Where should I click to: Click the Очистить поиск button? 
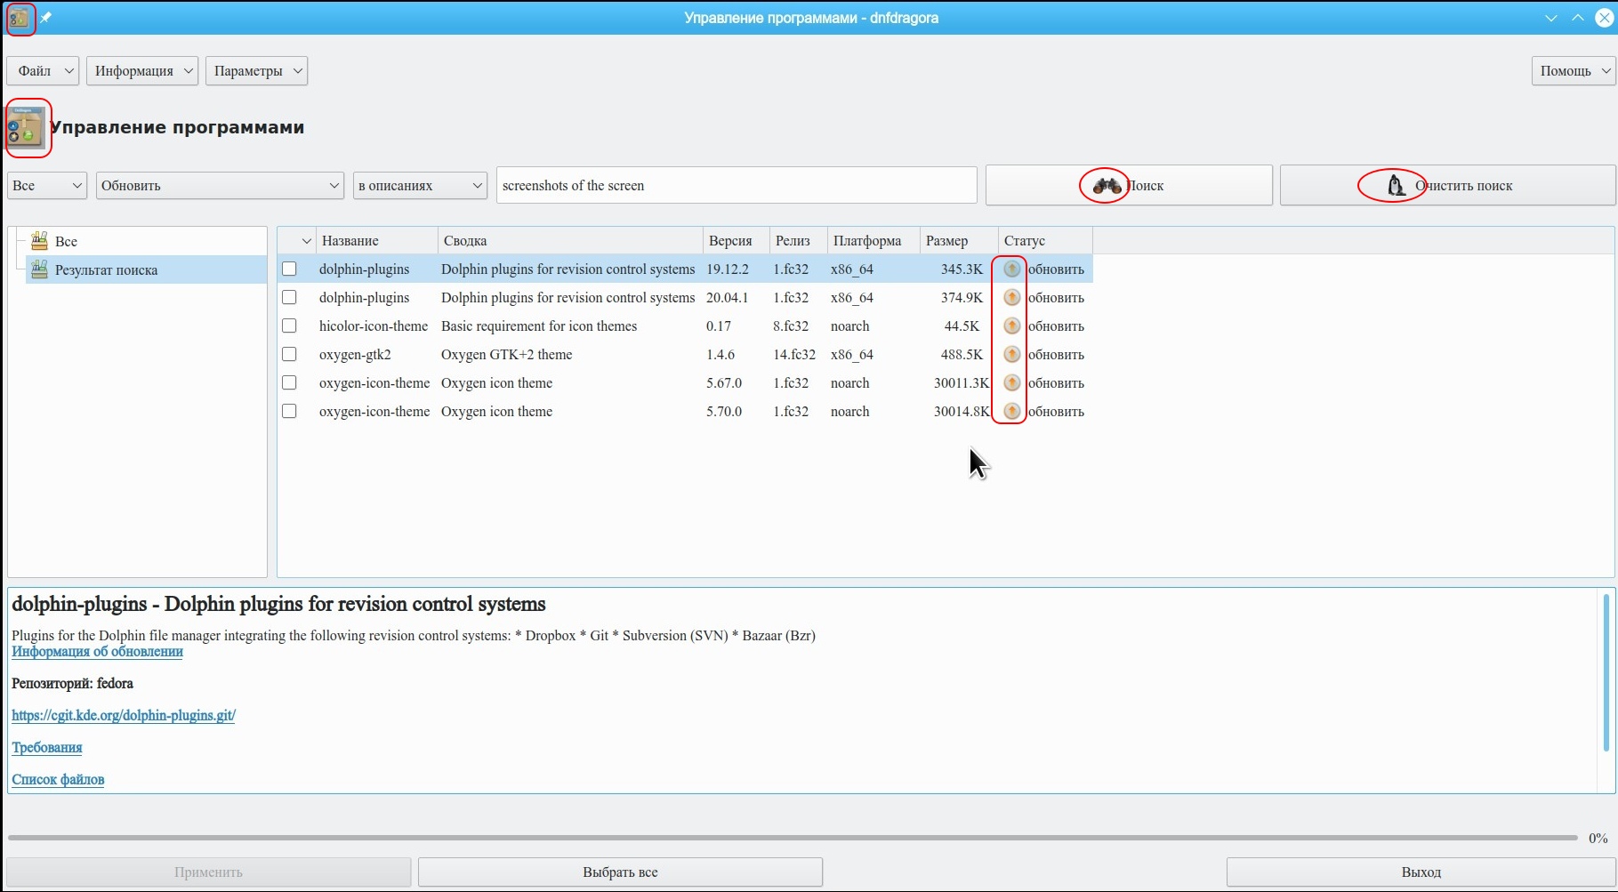(x=1447, y=186)
